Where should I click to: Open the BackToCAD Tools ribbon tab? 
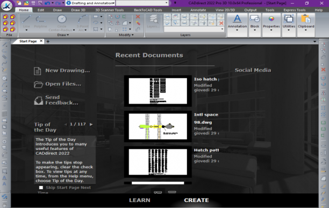[x=148, y=10]
